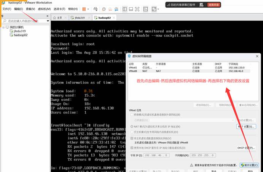263x172 pixels.
Task: Click the 重命名网络(W)... button
Action: tap(248, 105)
